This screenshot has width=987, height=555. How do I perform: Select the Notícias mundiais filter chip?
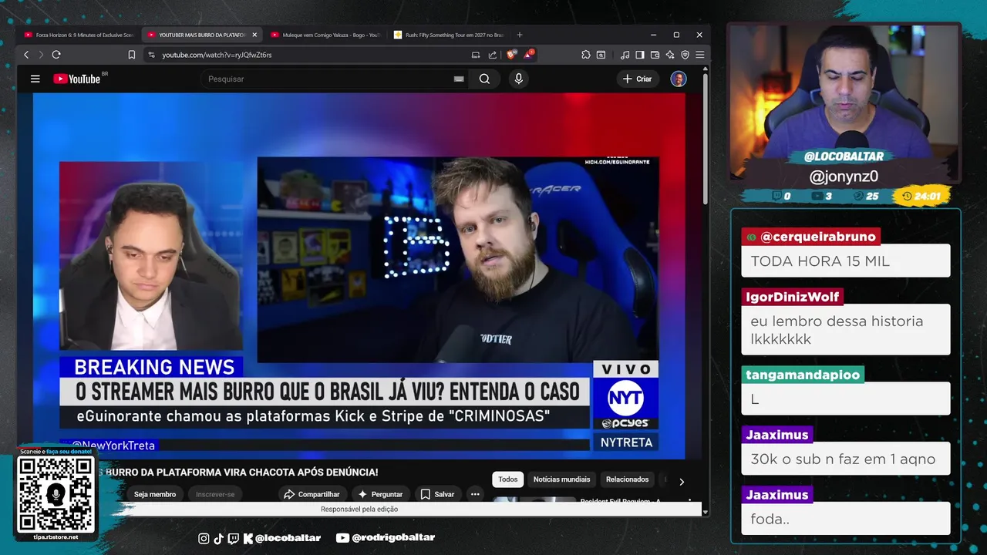click(x=561, y=479)
